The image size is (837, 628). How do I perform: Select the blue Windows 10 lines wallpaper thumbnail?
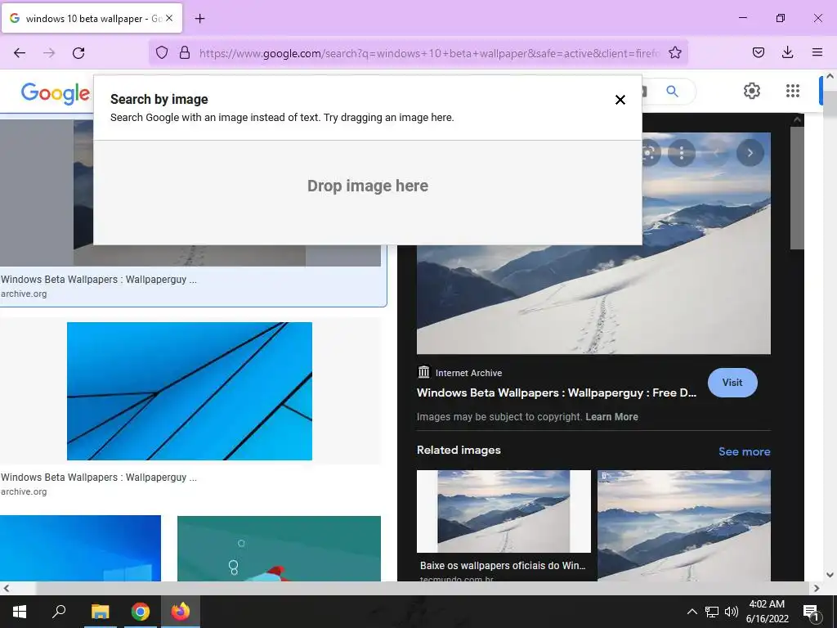coord(190,391)
